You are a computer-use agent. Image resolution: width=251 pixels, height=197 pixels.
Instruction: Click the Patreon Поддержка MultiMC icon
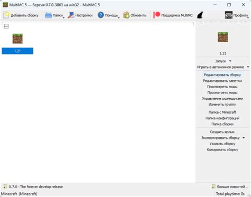[157, 15]
